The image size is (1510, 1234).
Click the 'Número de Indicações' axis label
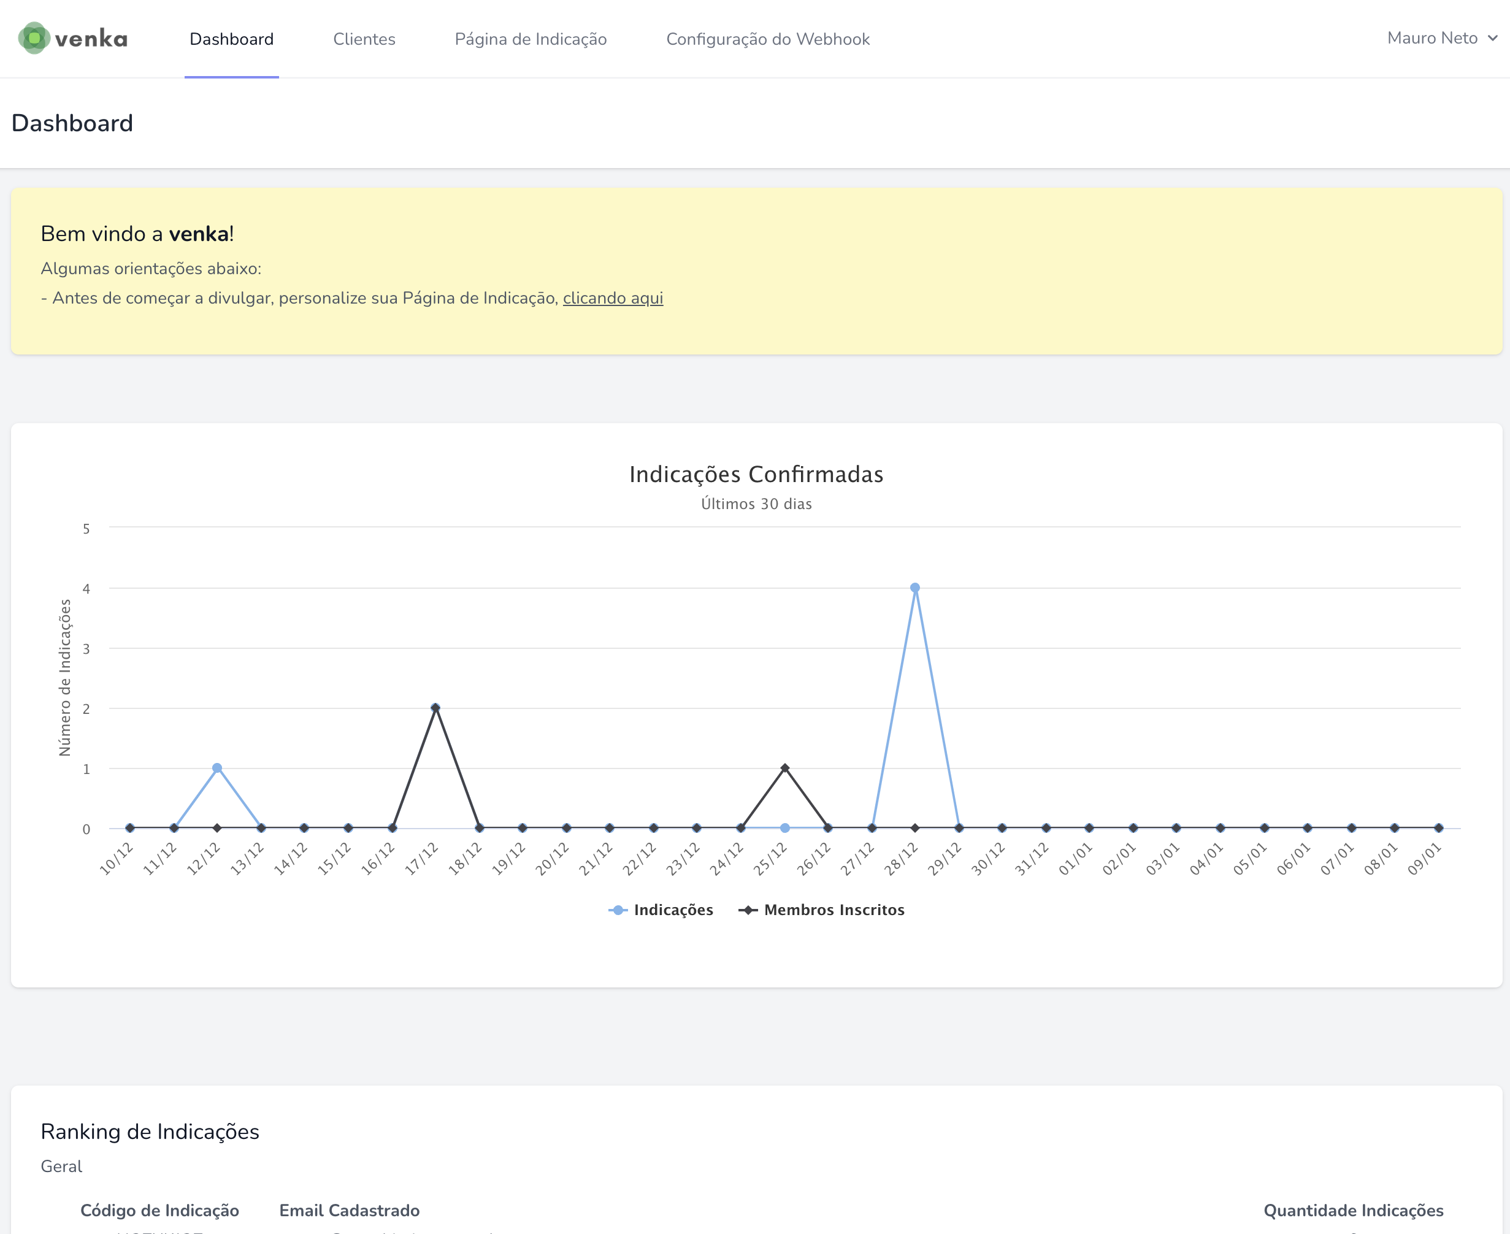(64, 678)
